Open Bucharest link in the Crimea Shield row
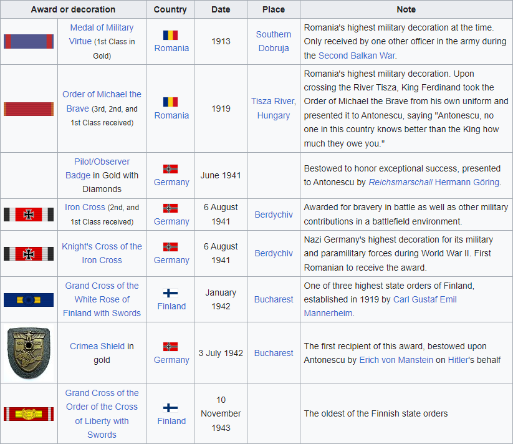The width and height of the screenshot is (513, 444). (274, 353)
